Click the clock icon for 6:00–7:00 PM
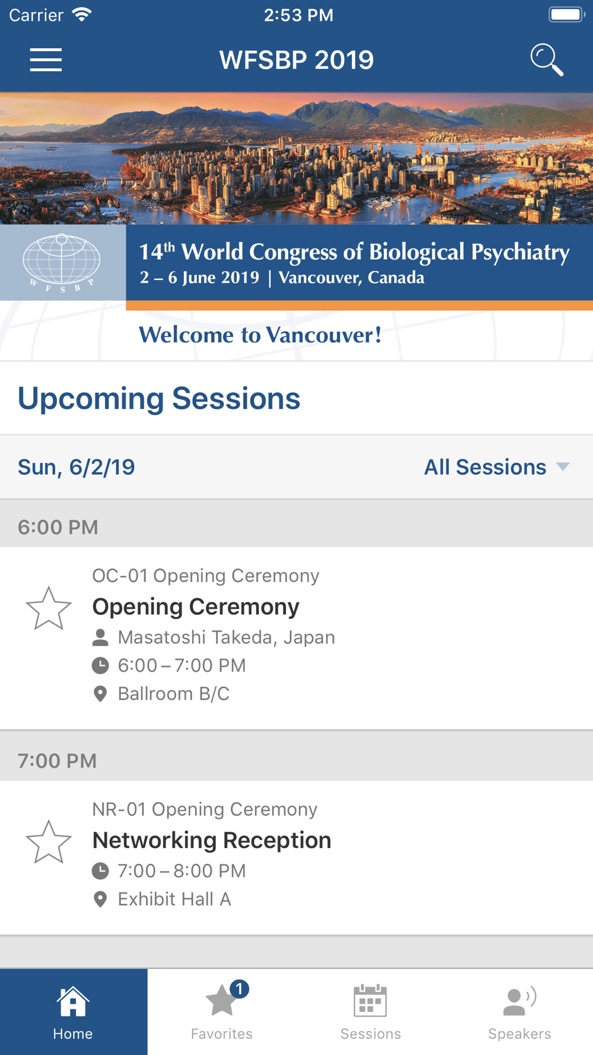Image resolution: width=593 pixels, height=1055 pixels. point(100,666)
